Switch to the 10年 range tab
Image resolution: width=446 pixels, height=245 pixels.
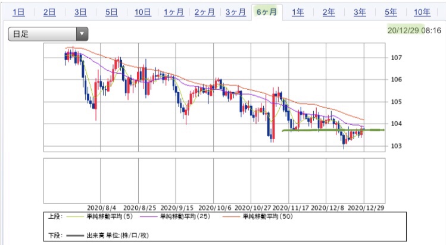tap(422, 12)
